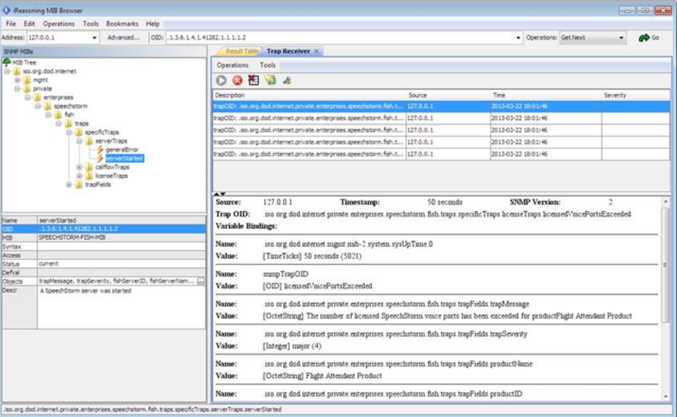Image resolution: width=677 pixels, height=417 pixels.
Task: Open the Tools menu in Trap Receiver panel
Action: tap(268, 65)
